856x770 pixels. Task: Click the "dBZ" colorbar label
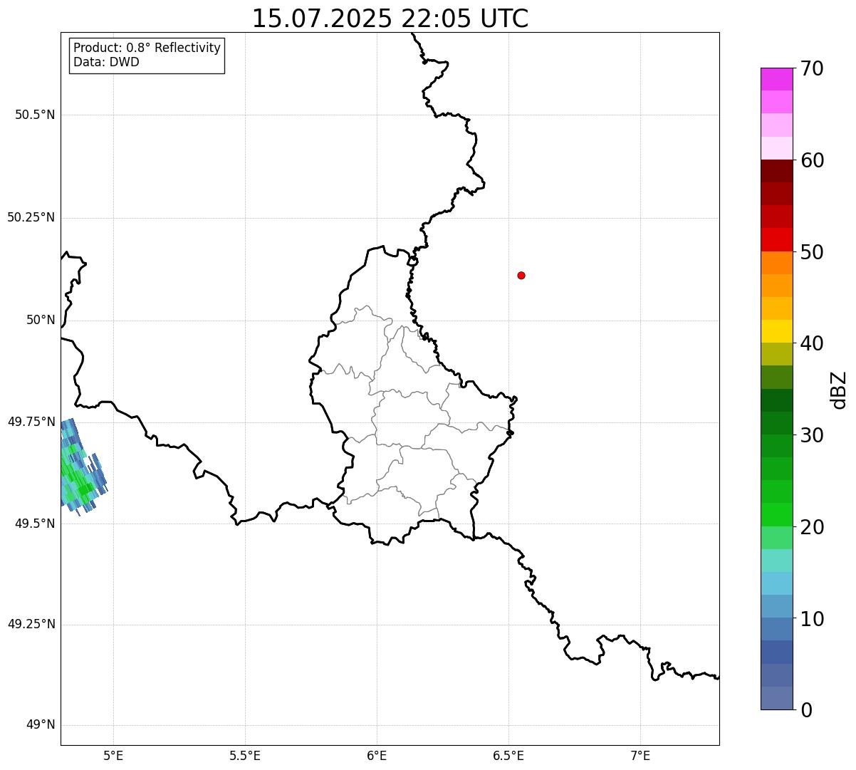pyautogui.click(x=839, y=390)
